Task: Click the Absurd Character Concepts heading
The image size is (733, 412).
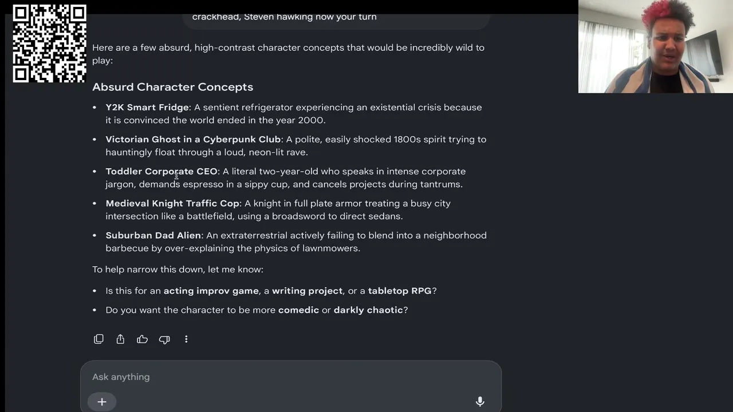Action: 172,87
